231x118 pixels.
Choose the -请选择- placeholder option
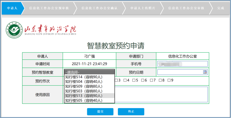(x=89, y=72)
